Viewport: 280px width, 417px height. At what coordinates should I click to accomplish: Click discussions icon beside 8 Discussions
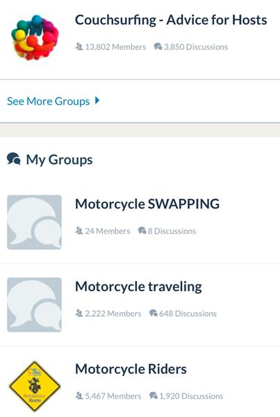coord(142,231)
